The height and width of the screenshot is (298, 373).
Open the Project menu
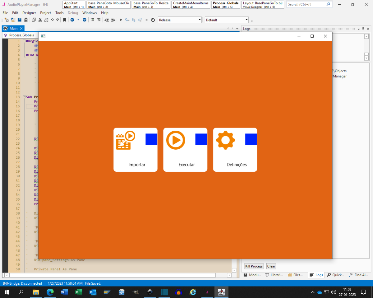[x=46, y=13]
